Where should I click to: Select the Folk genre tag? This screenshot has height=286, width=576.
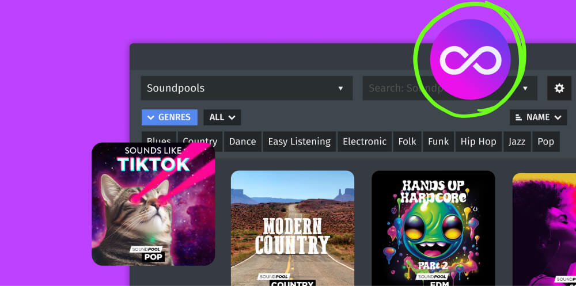[407, 142]
